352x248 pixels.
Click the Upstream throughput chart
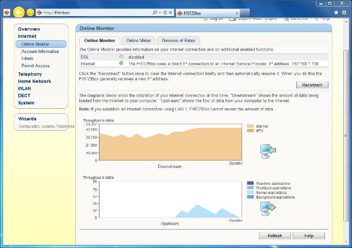171,199
